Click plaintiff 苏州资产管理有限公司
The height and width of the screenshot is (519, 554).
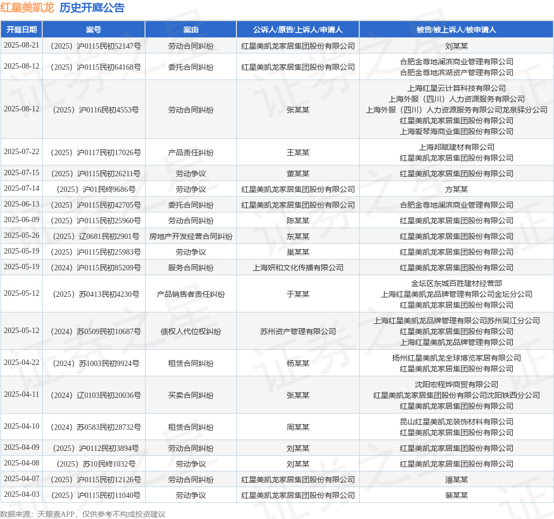coord(298,331)
